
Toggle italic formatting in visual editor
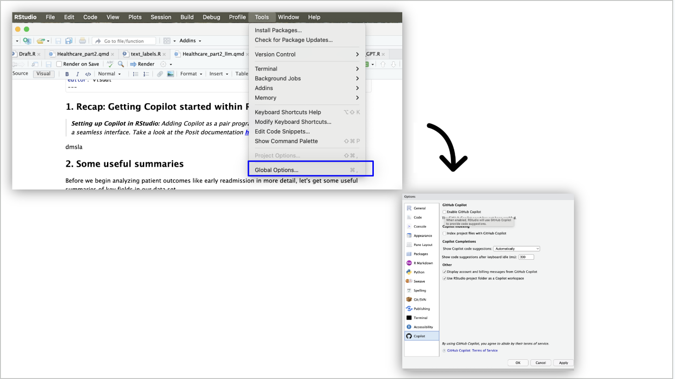coord(77,74)
